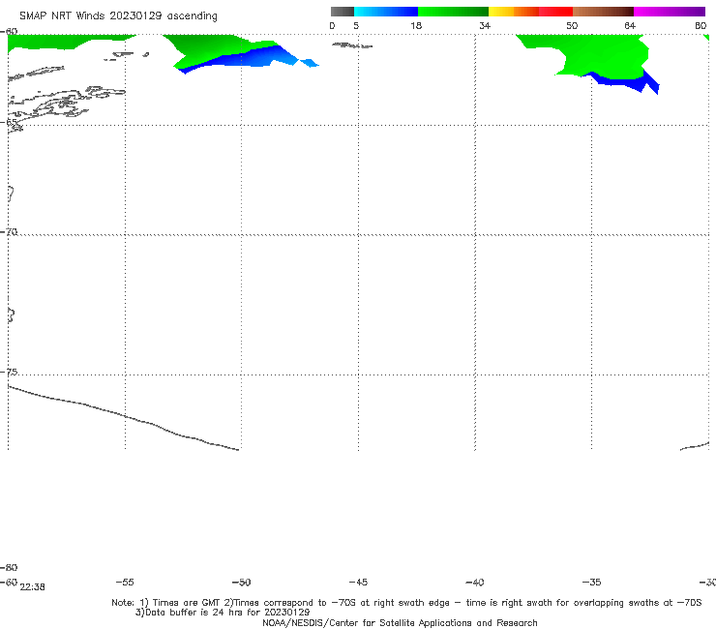Click the ice shelf coastline below -75 latitude
Image resolution: width=716 pixels, height=629 pixels.
tap(123, 417)
